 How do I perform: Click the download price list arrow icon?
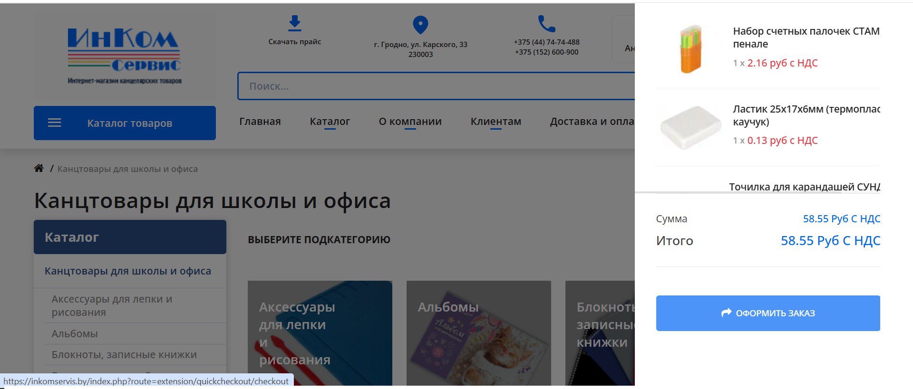pyautogui.click(x=294, y=23)
